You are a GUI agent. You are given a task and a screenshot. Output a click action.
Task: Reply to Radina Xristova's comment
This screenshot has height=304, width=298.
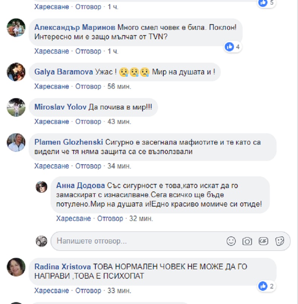click(88, 291)
